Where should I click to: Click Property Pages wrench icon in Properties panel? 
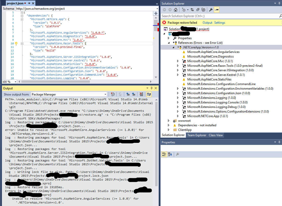pos(177,154)
